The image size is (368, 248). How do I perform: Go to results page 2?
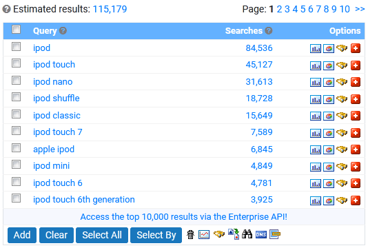(279, 9)
